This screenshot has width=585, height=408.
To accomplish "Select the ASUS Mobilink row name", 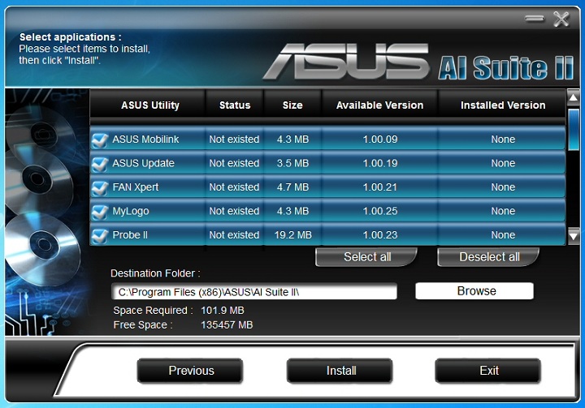I will click(145, 140).
